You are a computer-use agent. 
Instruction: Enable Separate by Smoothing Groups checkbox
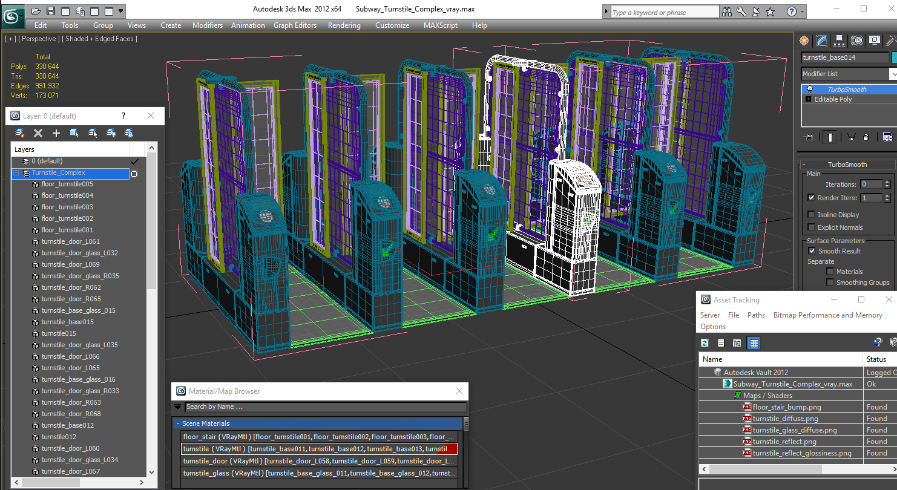pyautogui.click(x=830, y=283)
